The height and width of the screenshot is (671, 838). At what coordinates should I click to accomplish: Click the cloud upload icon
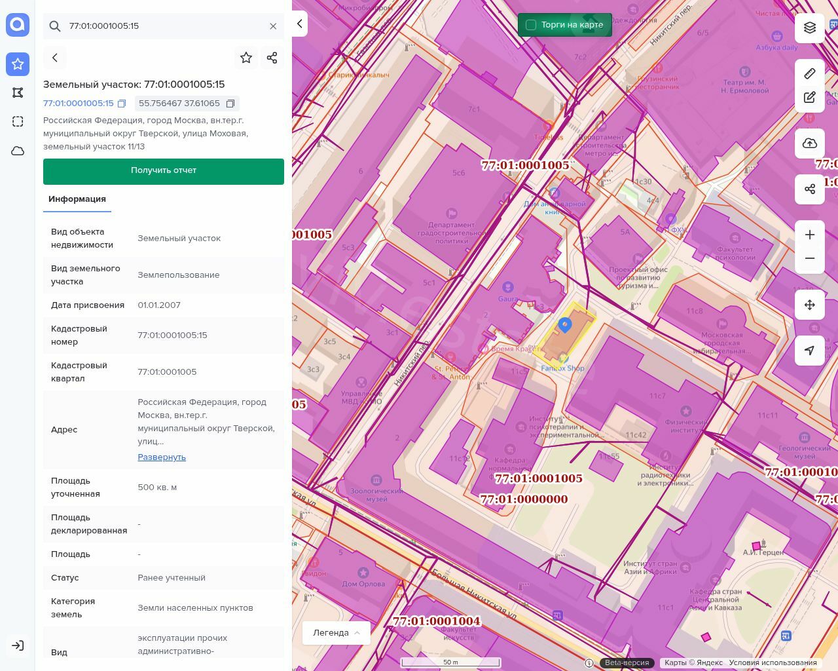pyautogui.click(x=810, y=144)
